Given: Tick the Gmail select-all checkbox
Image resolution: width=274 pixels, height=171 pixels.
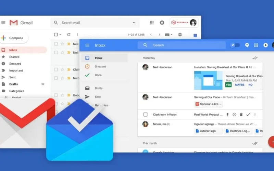Looking at the screenshot, I should 56,35.
